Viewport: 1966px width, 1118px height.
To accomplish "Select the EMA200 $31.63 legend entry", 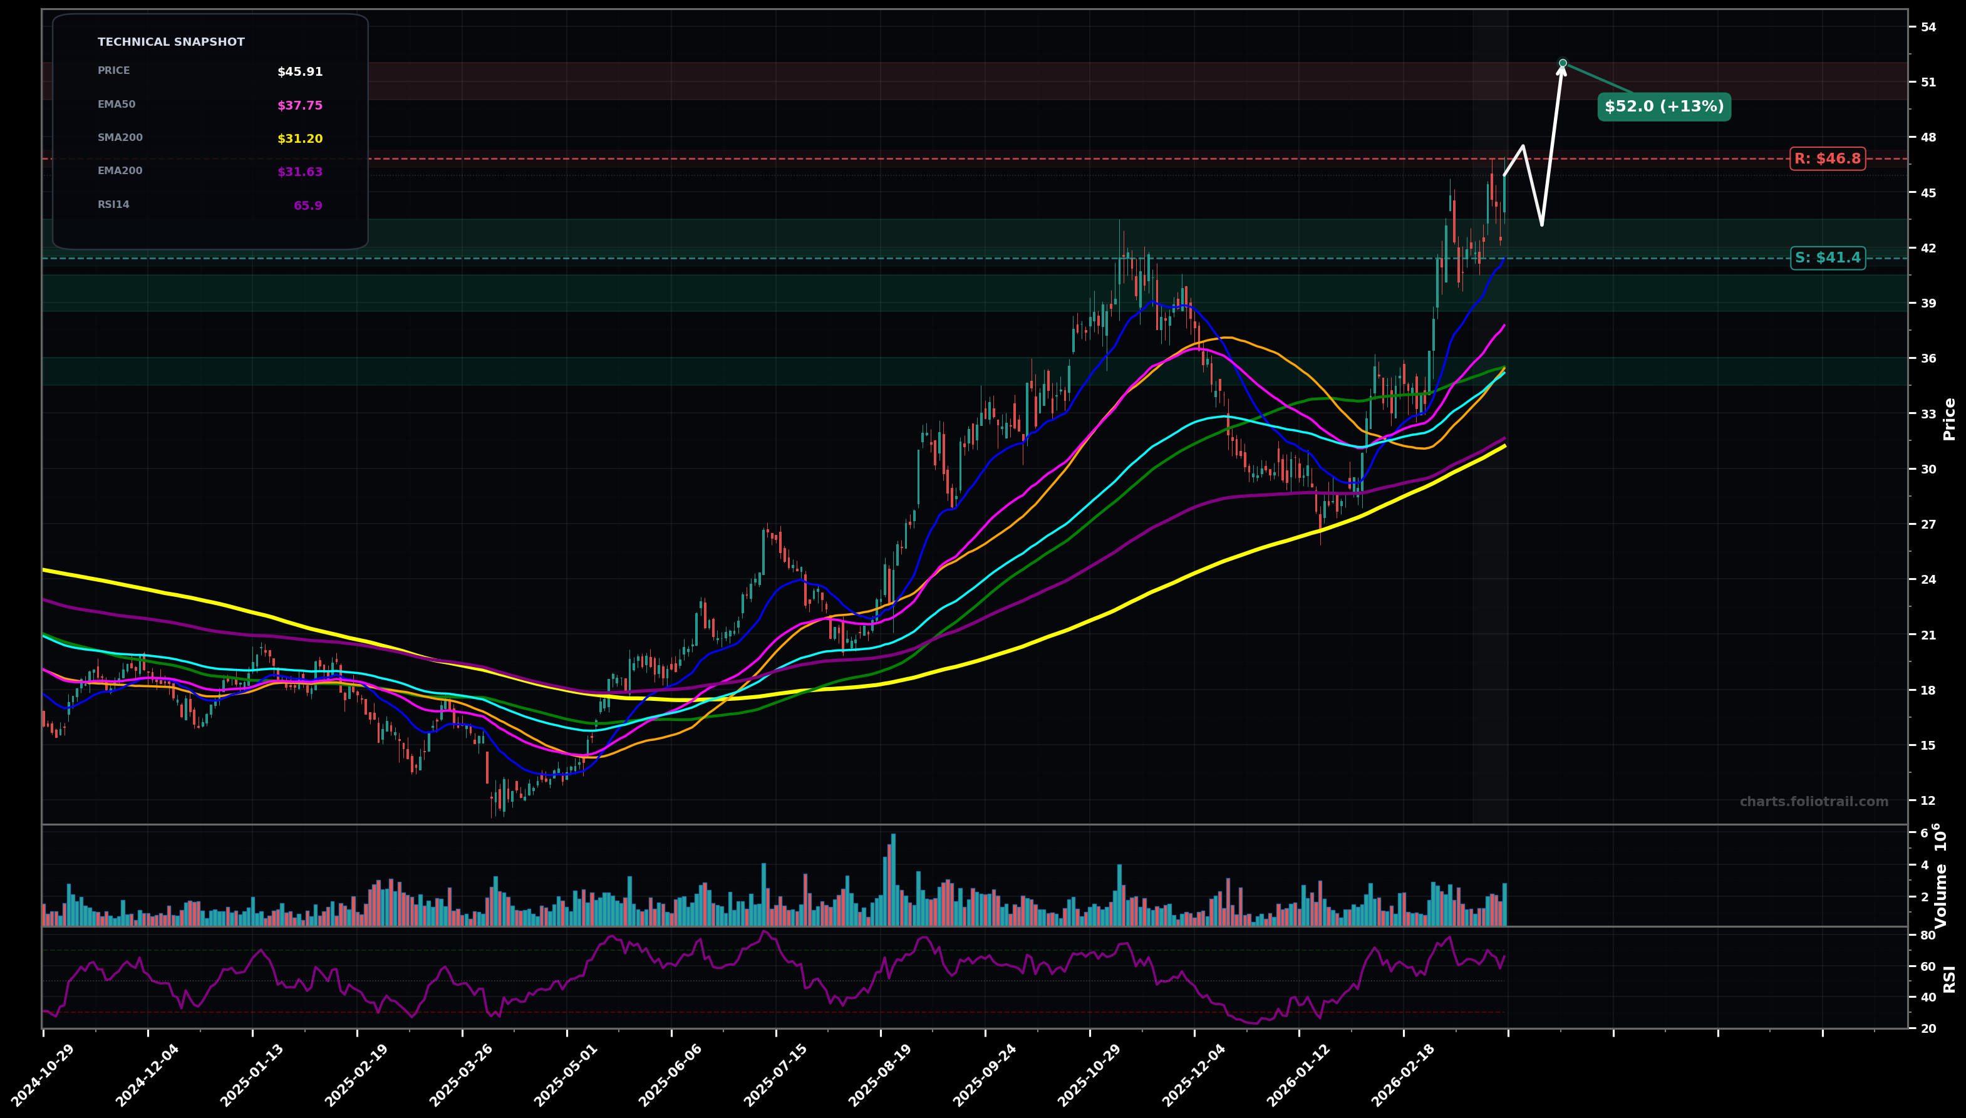I will tap(207, 170).
